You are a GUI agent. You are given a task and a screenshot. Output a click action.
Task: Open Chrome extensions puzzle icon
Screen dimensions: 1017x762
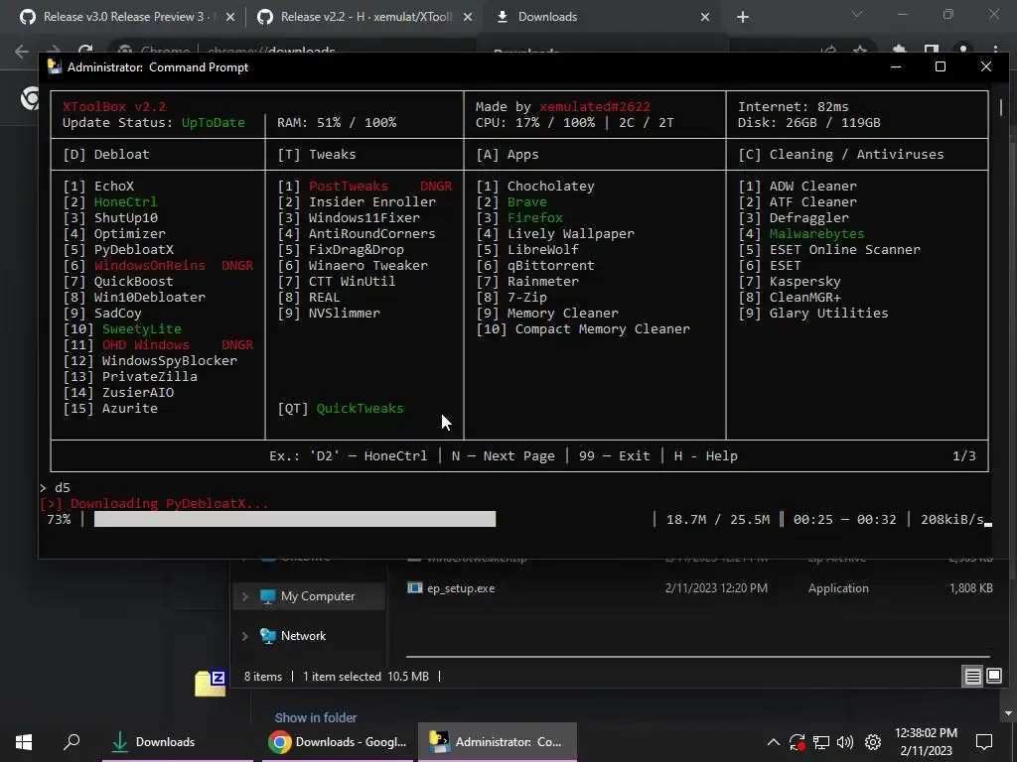point(899,51)
